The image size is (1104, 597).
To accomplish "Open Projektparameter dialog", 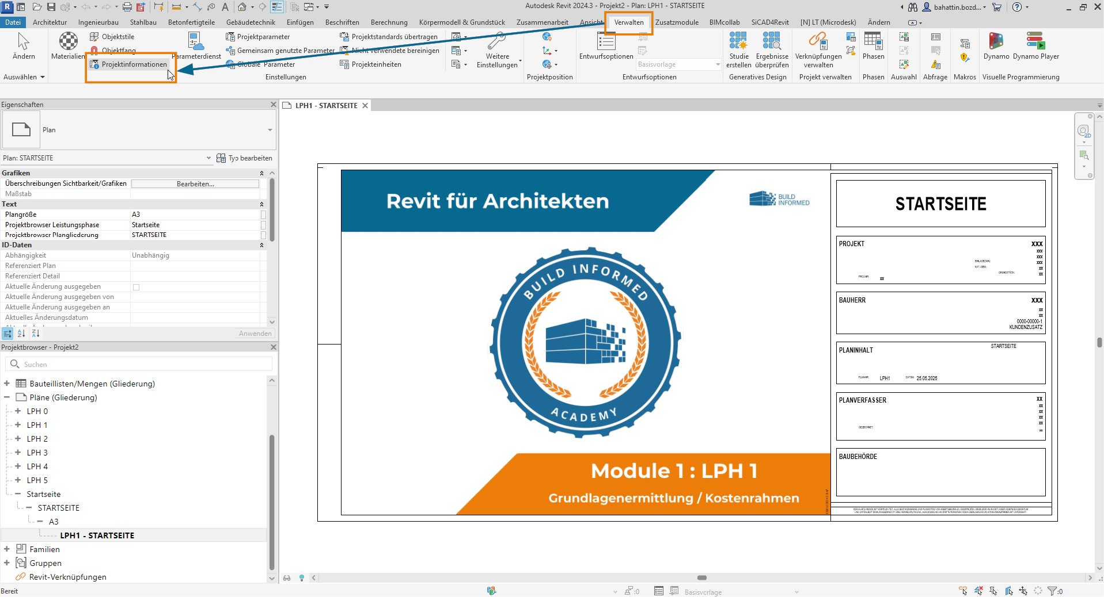I will point(258,37).
